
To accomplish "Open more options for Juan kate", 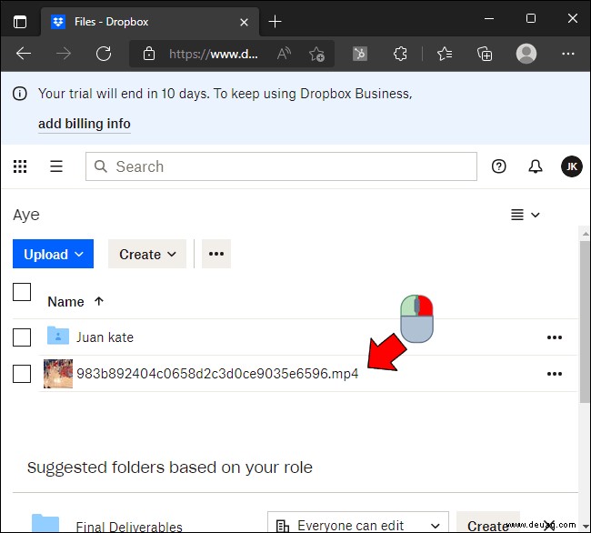I will coord(555,337).
